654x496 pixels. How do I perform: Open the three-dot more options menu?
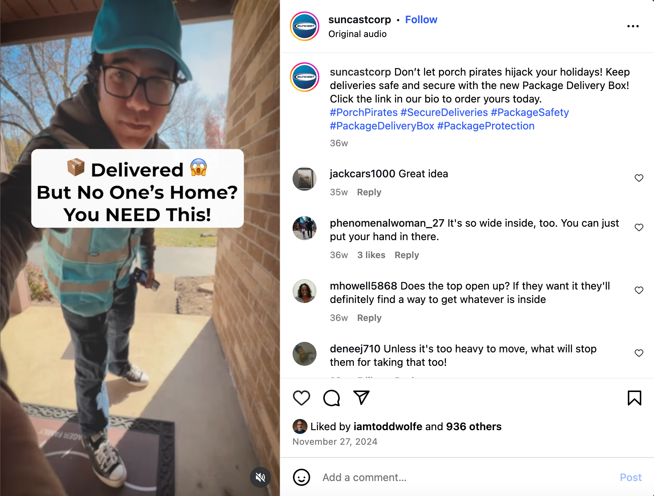[x=633, y=26]
